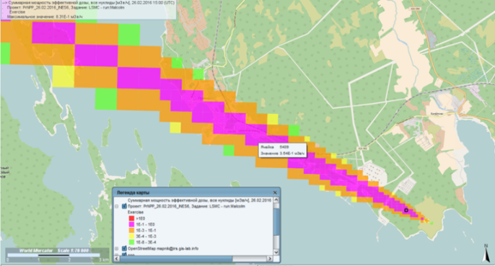The image size is (495, 266).
Task: Toggle the OpenStreetMap mapnik layer checkbox
Action: click(x=124, y=248)
